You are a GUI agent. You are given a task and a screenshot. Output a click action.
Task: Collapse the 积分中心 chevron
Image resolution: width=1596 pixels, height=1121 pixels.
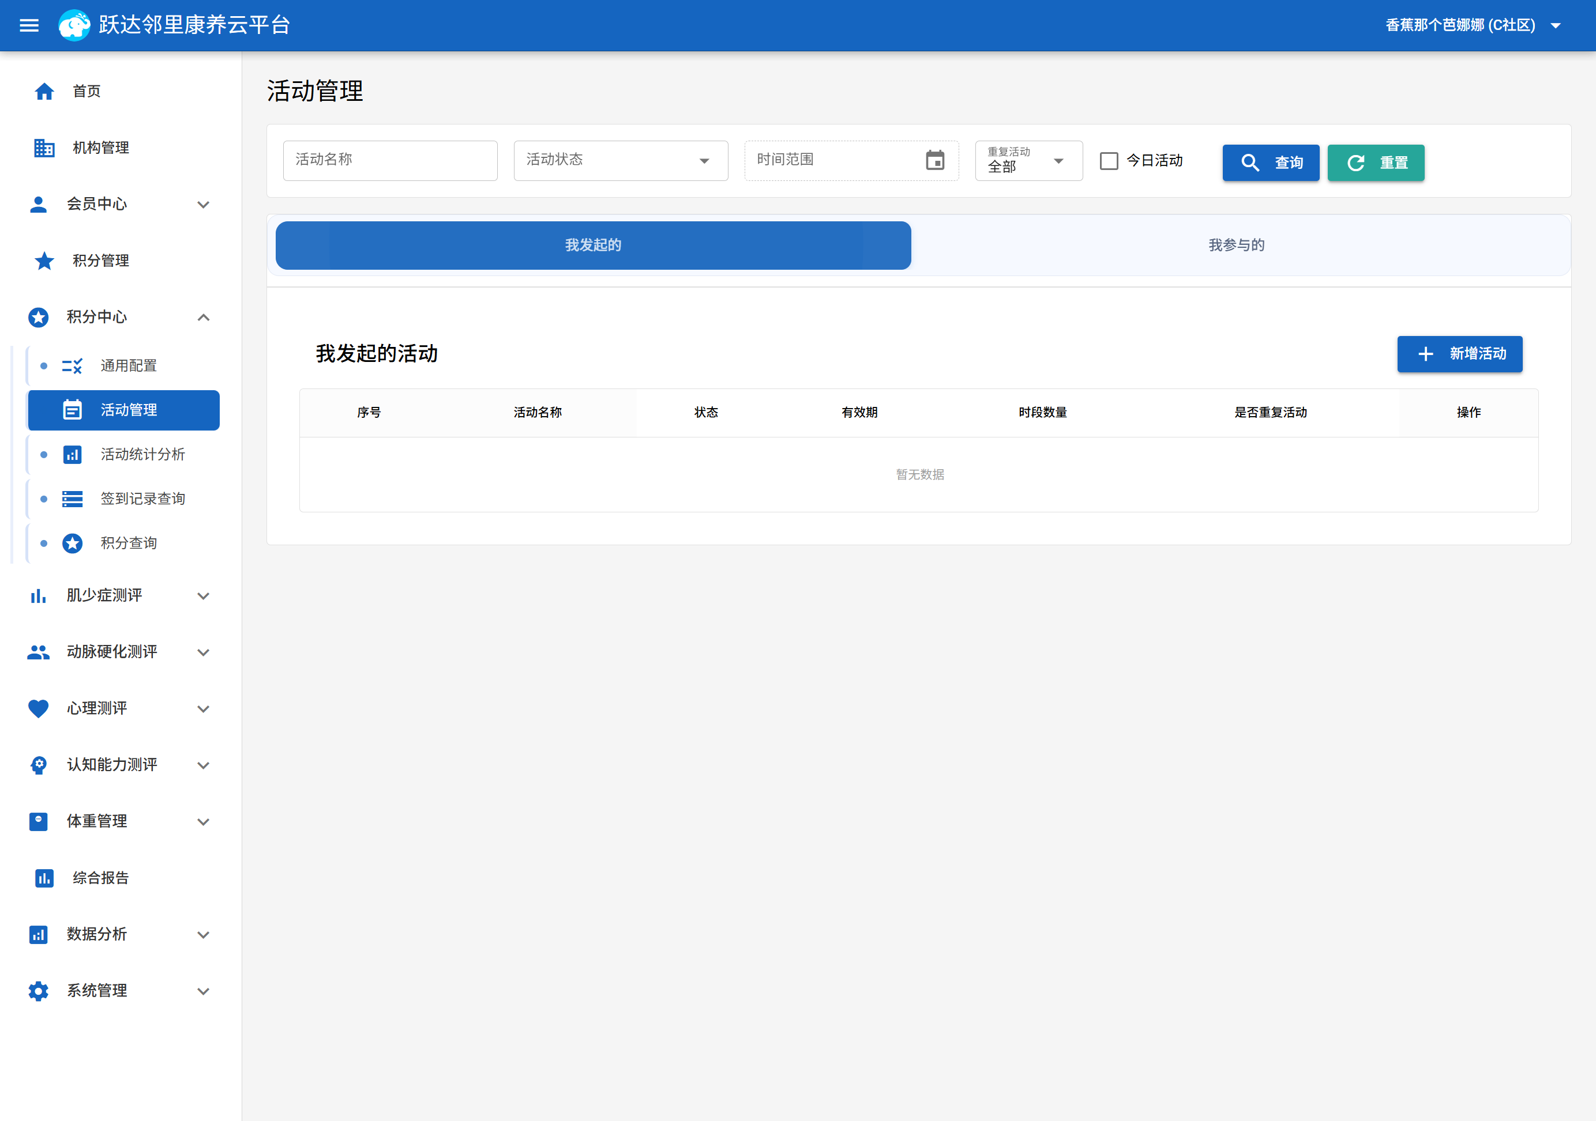203,318
